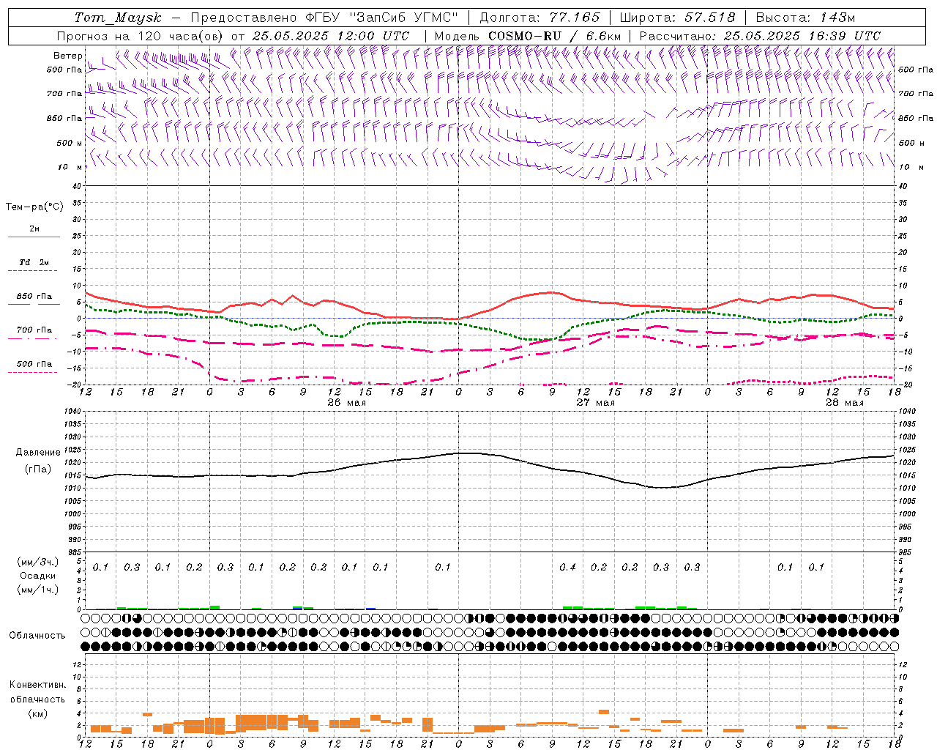Click the 'Ветер' wind panel label
The width and height of the screenshot is (937, 750).
(67, 56)
